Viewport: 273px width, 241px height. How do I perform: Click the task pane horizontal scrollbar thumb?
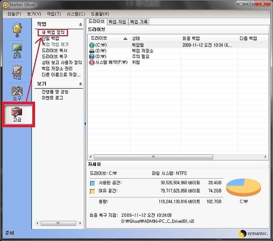click(58, 223)
